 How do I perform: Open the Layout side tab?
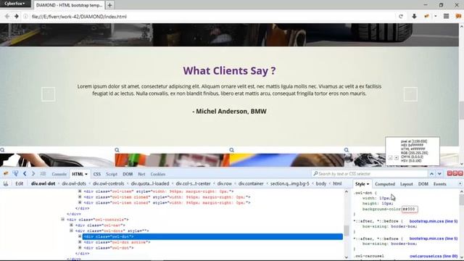point(407,184)
